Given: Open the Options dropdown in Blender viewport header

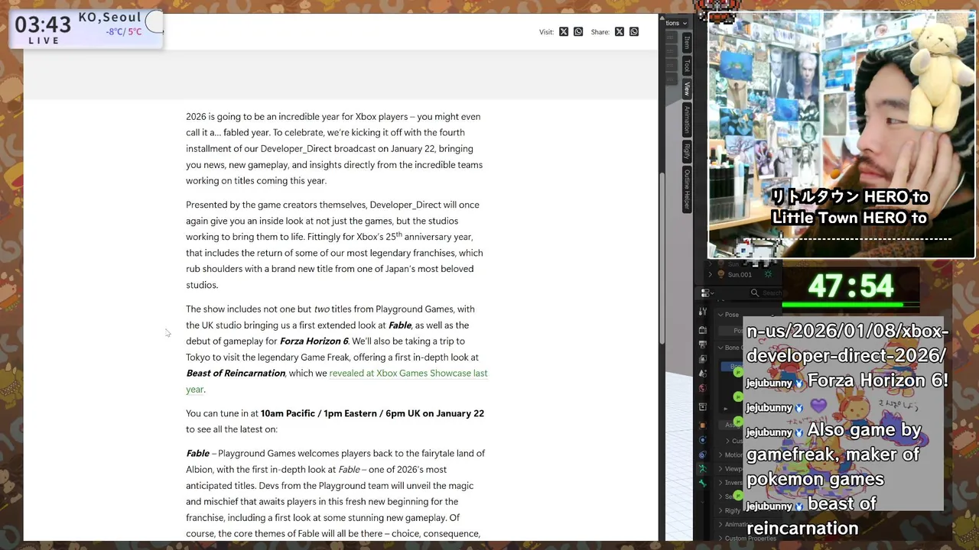Looking at the screenshot, I should click(x=676, y=23).
